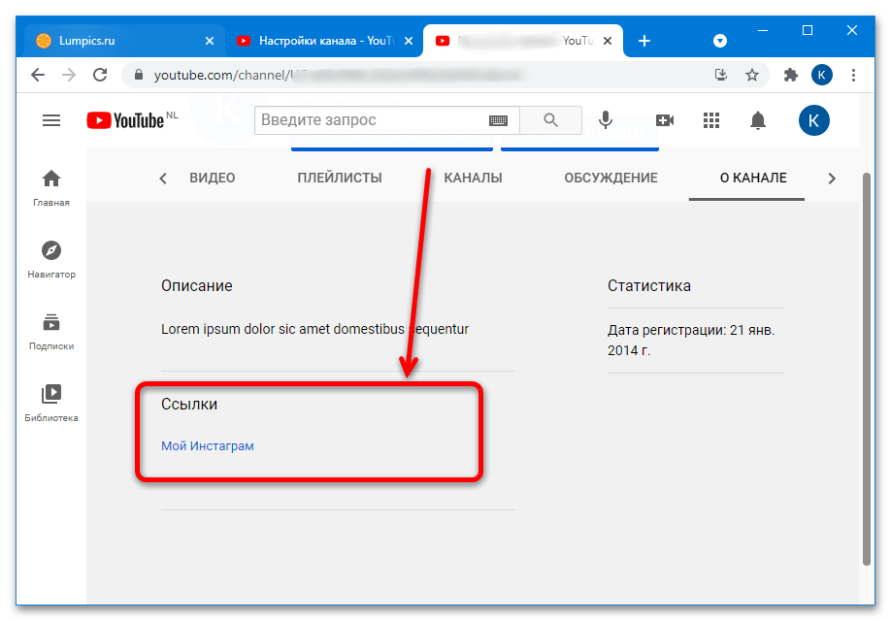Open the КАНАЛЫ channel tab
The width and height of the screenshot is (891, 621).
pos(473,178)
